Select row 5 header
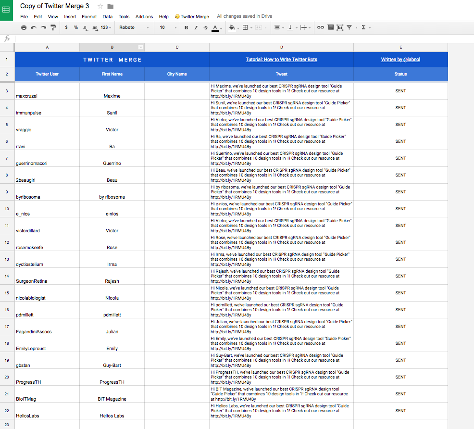This screenshot has height=429, width=474. tap(7, 125)
